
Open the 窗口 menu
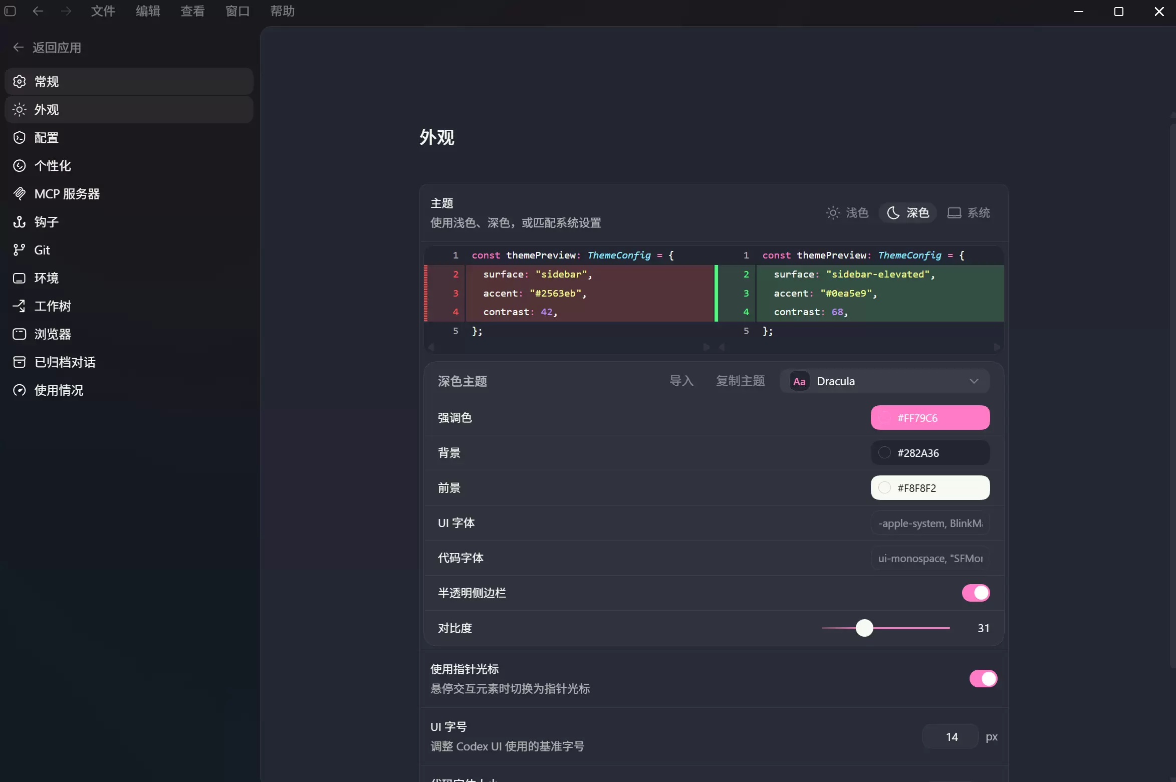coord(238,11)
